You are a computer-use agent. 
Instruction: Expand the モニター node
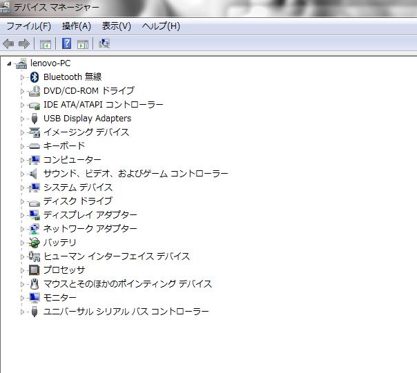click(22, 298)
